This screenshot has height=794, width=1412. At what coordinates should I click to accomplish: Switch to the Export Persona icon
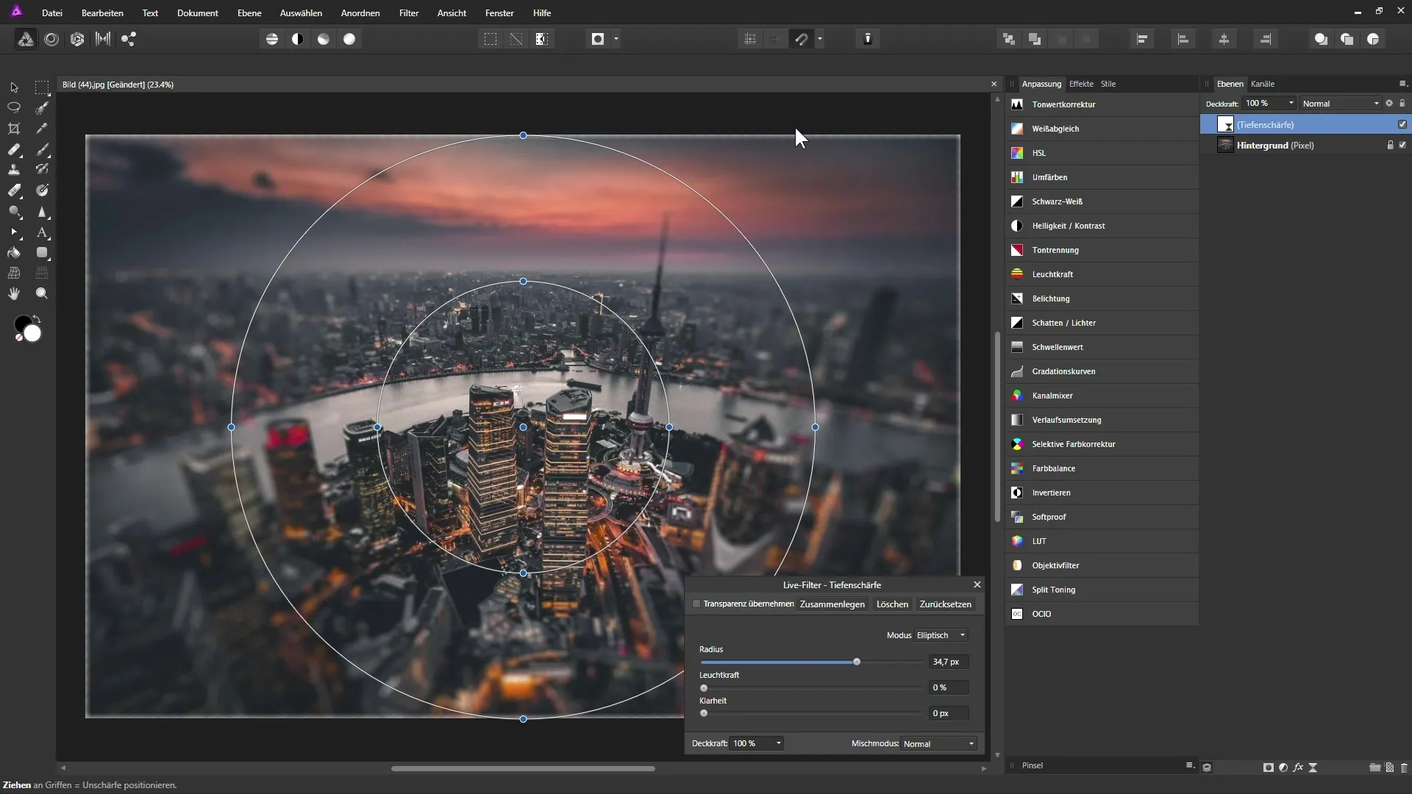(x=129, y=40)
